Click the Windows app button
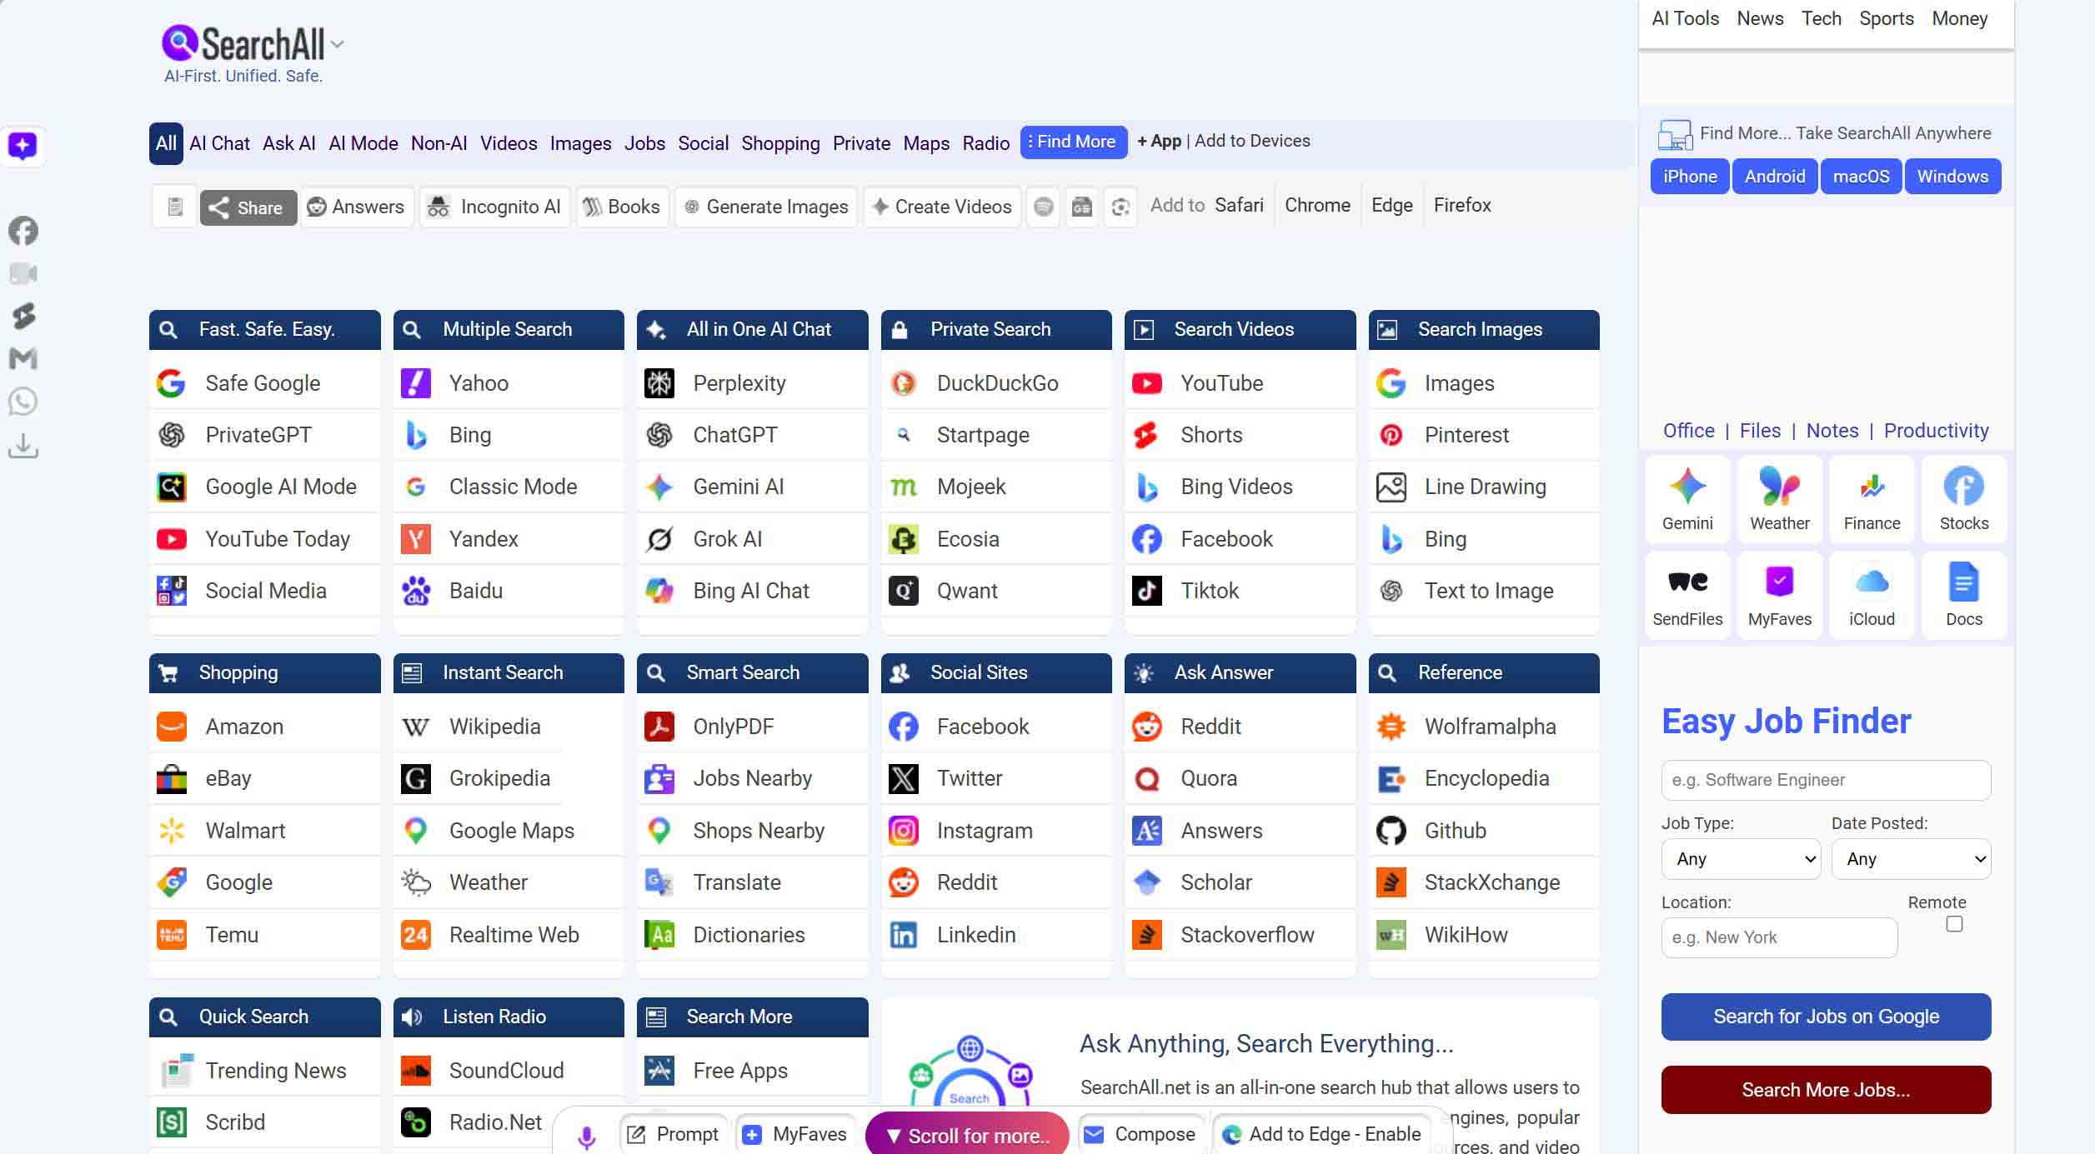The image size is (2095, 1154). pyautogui.click(x=1952, y=177)
